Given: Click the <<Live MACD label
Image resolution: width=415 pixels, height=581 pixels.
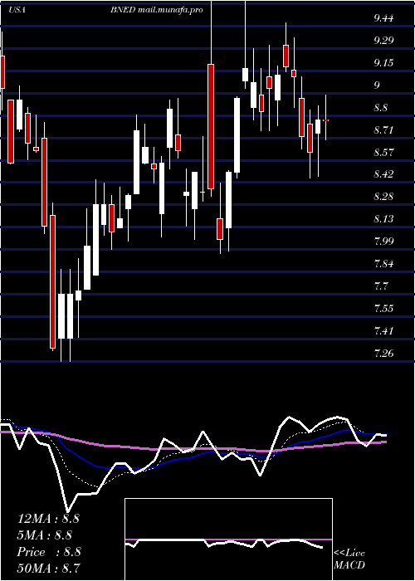Looking at the screenshot, I should tap(349, 559).
